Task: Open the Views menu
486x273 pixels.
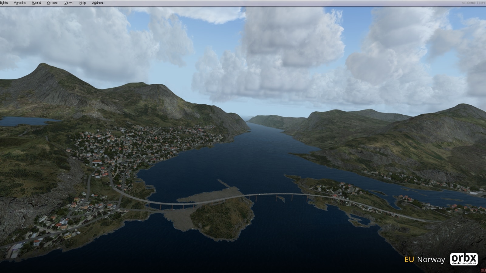Action: (69, 3)
